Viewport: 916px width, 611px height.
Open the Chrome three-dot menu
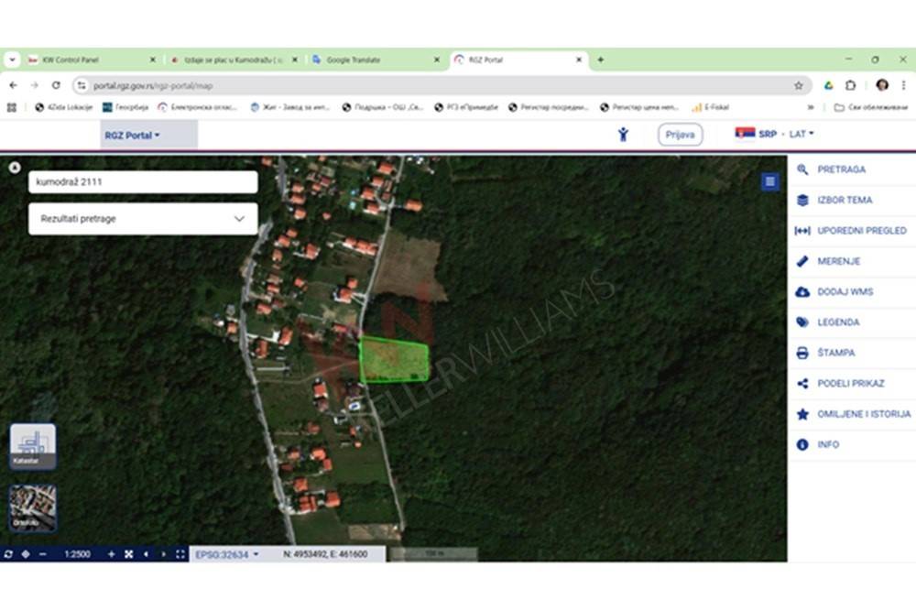click(903, 85)
